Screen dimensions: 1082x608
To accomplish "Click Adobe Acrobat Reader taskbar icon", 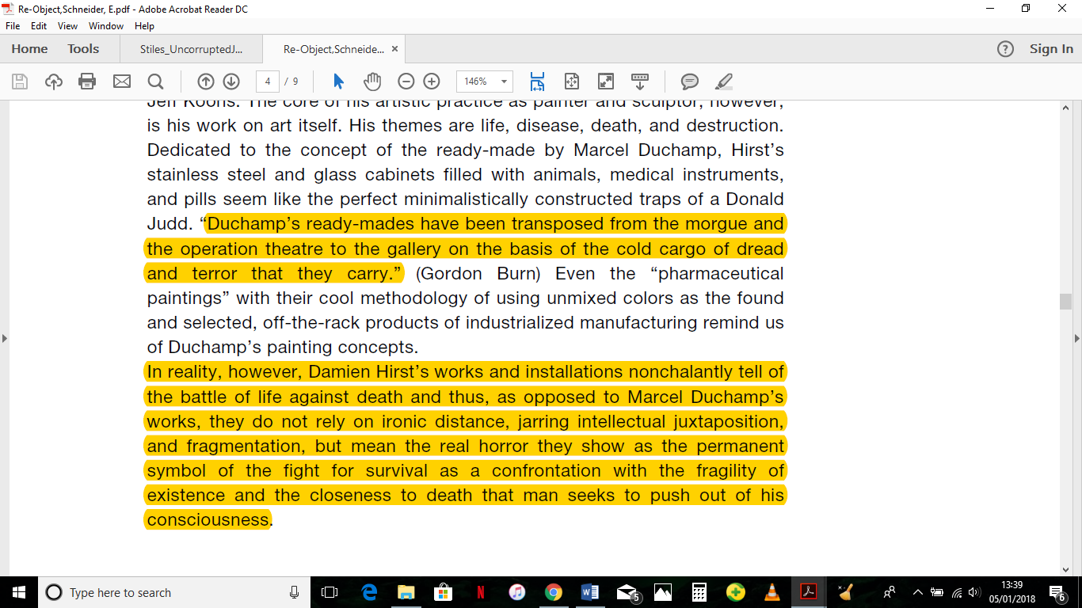I will 809,592.
